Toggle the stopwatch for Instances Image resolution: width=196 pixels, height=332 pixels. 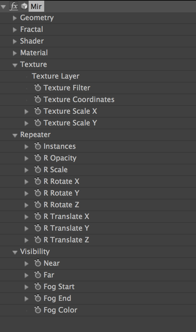click(38, 146)
